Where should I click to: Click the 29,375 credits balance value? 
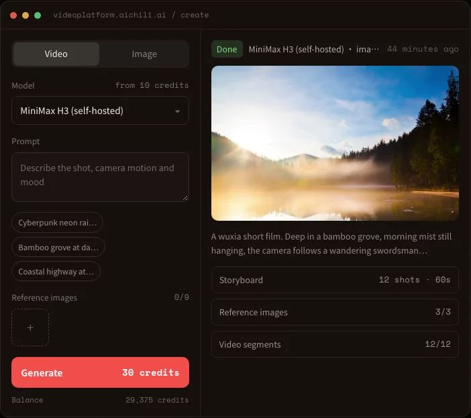pyautogui.click(x=157, y=400)
